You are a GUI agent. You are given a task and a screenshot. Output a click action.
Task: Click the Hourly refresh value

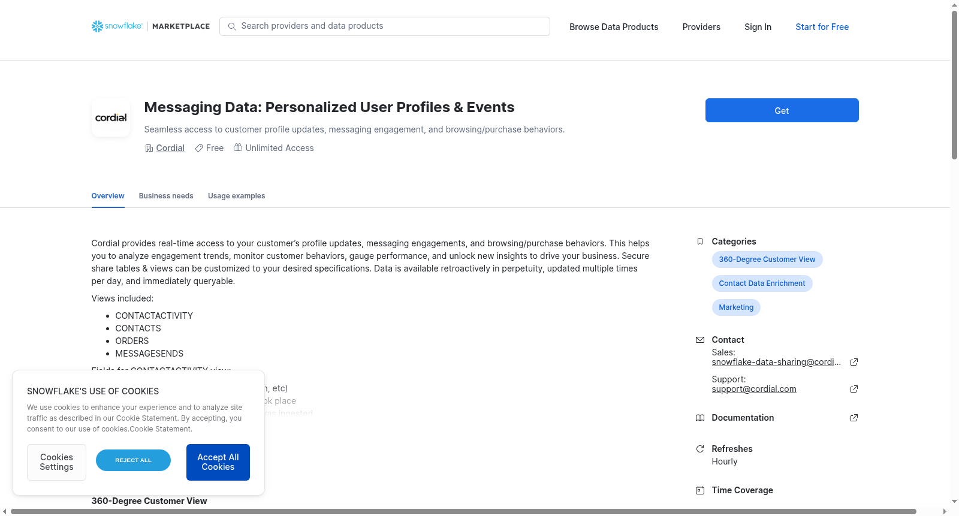coord(725,461)
